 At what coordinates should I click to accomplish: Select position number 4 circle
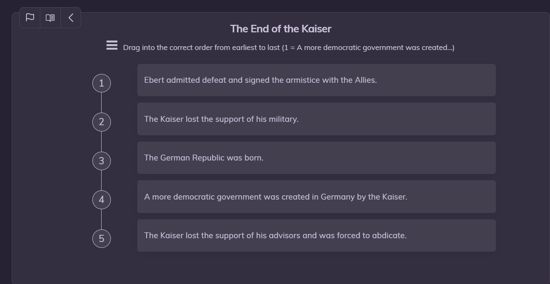(102, 200)
